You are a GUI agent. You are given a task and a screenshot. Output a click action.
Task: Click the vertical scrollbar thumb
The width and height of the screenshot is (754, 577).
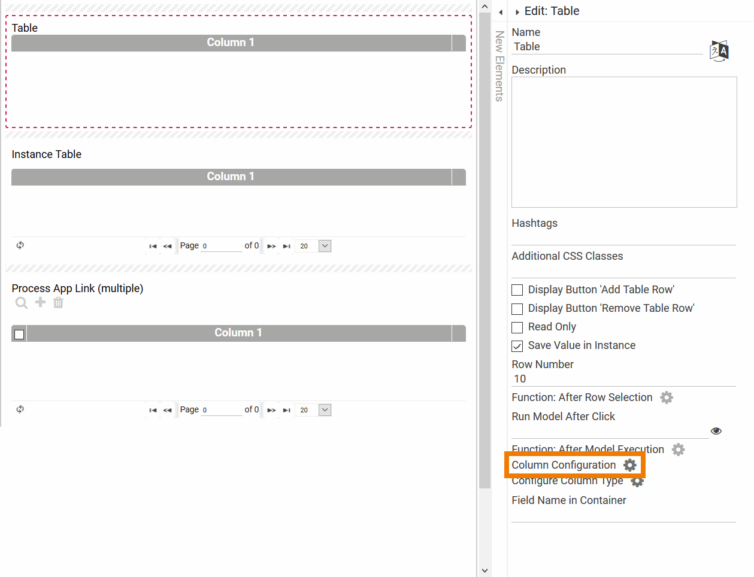[x=485, y=251]
